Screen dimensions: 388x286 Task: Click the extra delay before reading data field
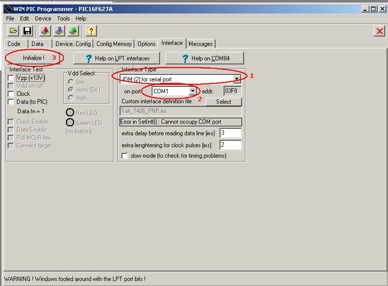[230, 133]
